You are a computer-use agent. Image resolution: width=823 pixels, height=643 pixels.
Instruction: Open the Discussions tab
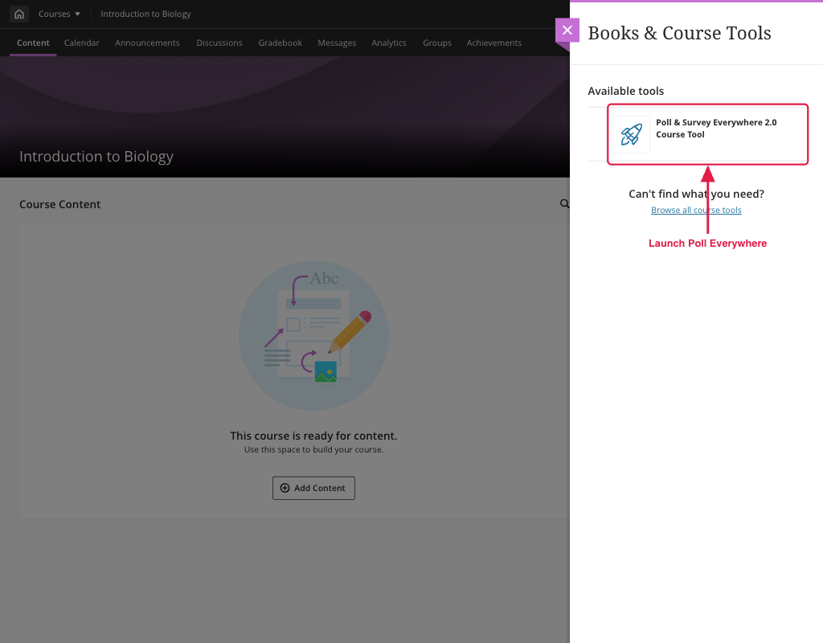(x=219, y=43)
